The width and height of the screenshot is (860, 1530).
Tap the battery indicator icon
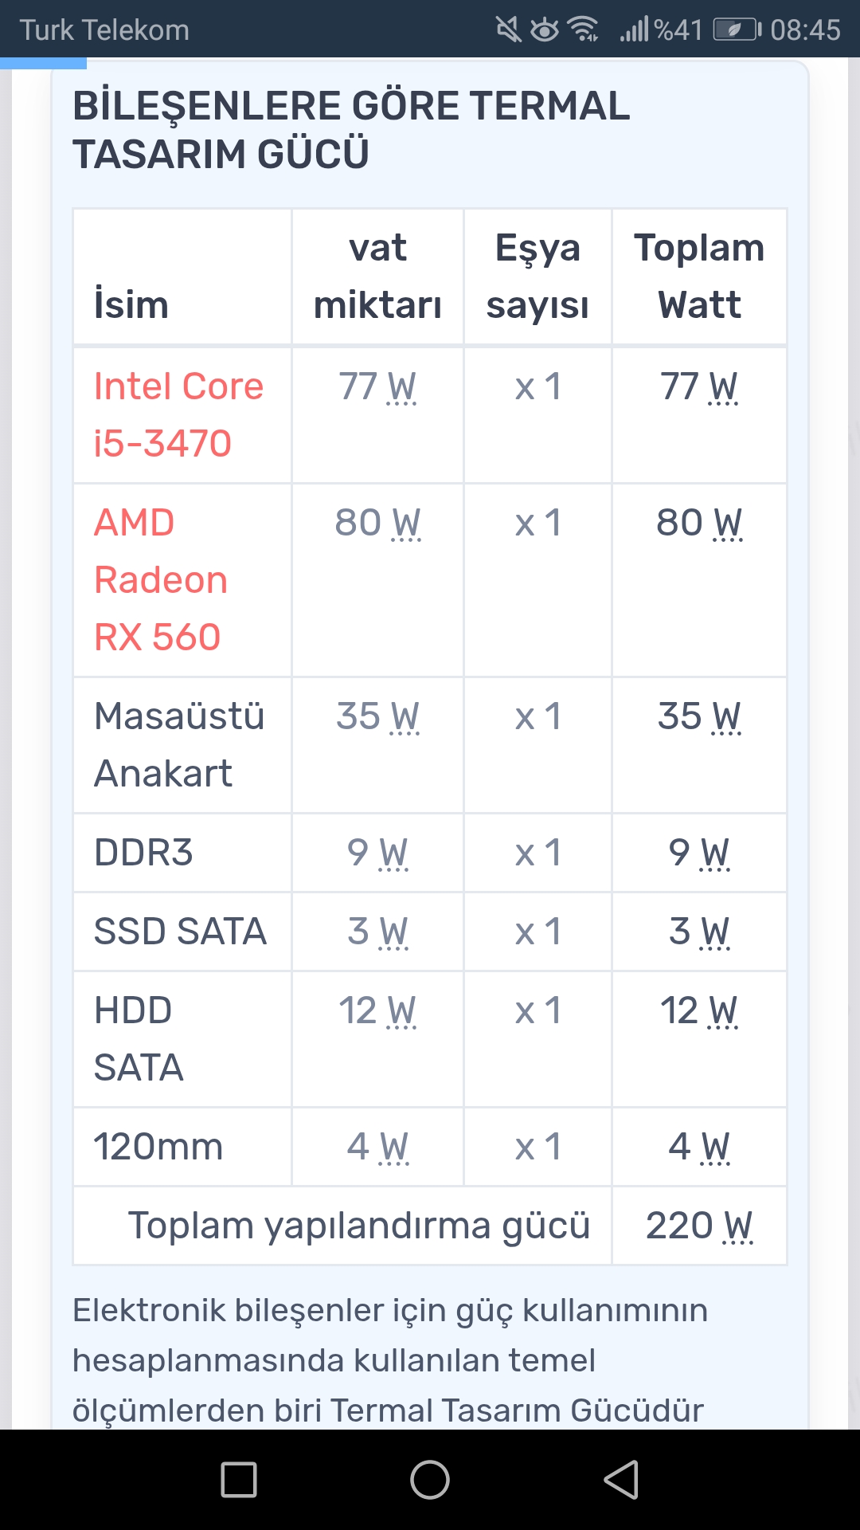[737, 29]
